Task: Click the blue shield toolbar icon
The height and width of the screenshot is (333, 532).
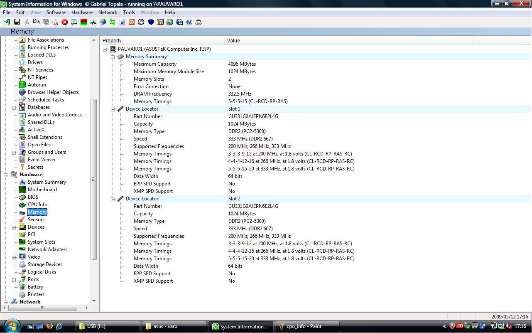Action: pos(151,22)
